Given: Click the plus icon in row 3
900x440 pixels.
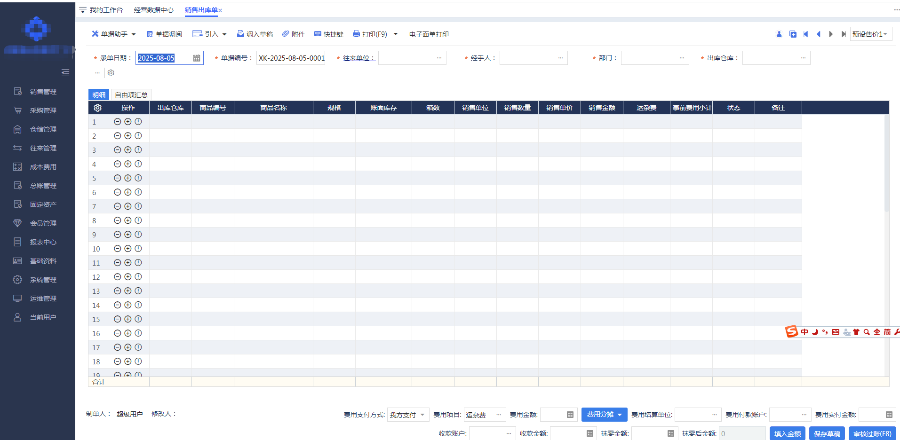Looking at the screenshot, I should (128, 150).
